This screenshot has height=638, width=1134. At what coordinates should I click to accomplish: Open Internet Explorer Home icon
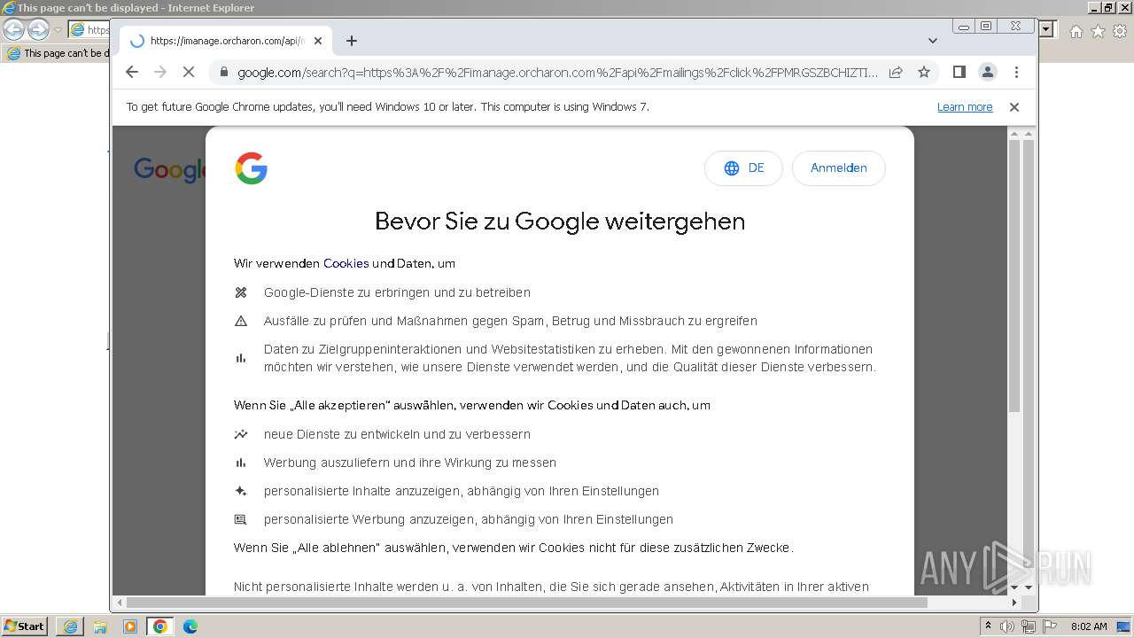point(1076,31)
